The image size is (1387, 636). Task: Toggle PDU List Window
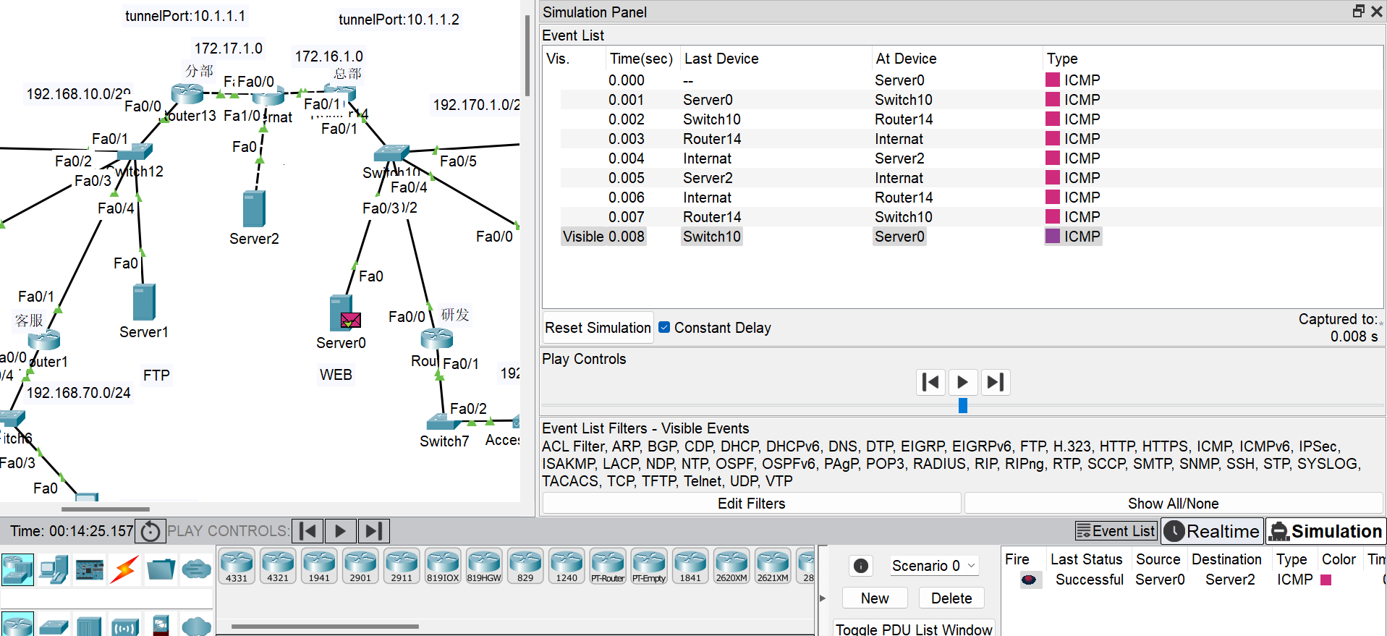click(x=913, y=629)
